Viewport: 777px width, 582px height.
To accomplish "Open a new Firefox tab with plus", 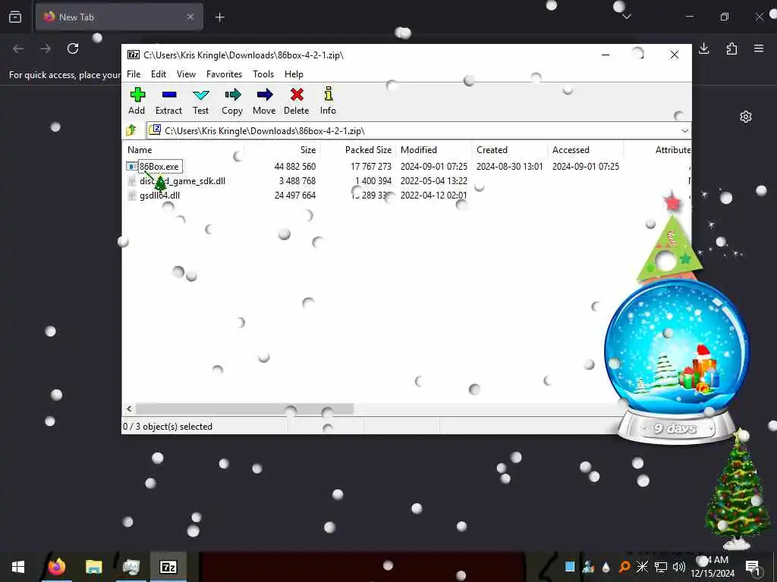I will 219,17.
